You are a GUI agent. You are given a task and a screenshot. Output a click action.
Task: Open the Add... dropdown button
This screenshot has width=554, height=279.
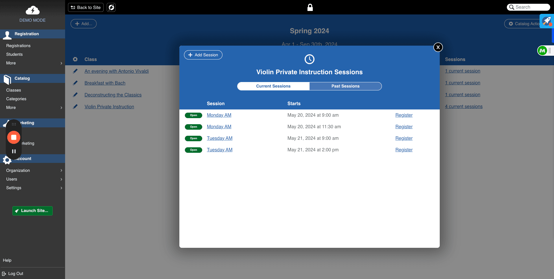(x=84, y=24)
